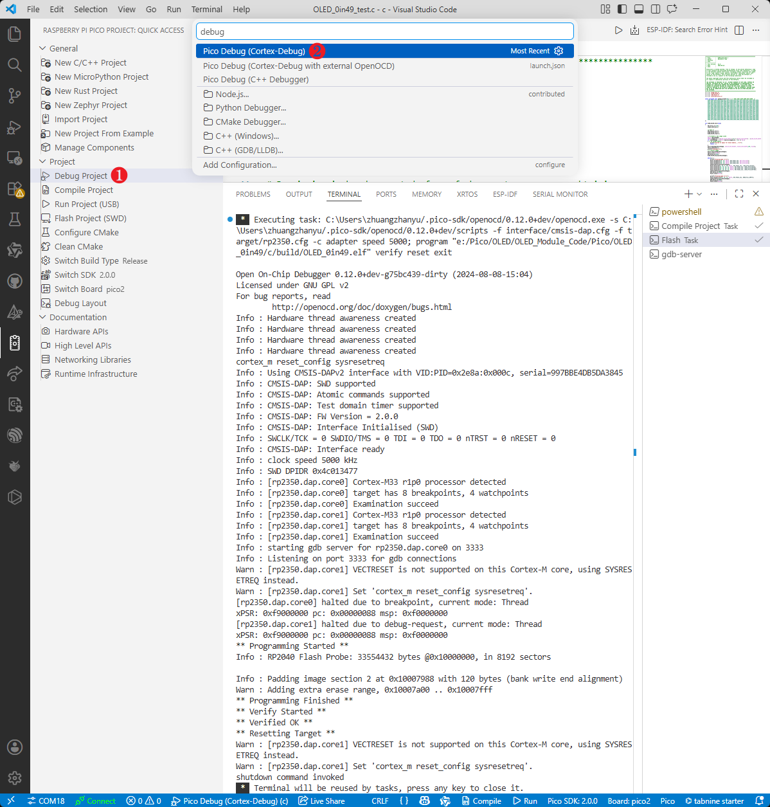Click the gear on Pico Debug (Cortex-Debug) entry
This screenshot has width=770, height=807.
click(x=559, y=51)
